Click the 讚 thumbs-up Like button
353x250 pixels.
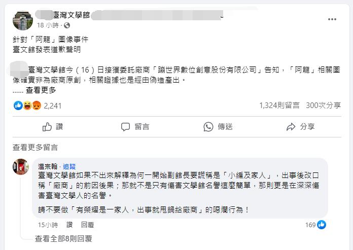click(53, 126)
